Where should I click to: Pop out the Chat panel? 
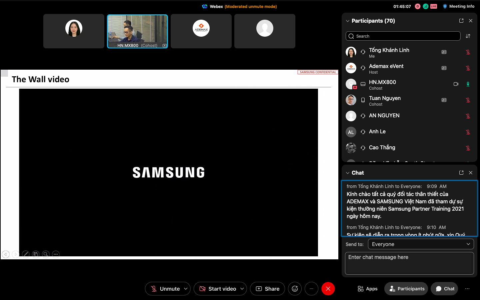pyautogui.click(x=461, y=173)
